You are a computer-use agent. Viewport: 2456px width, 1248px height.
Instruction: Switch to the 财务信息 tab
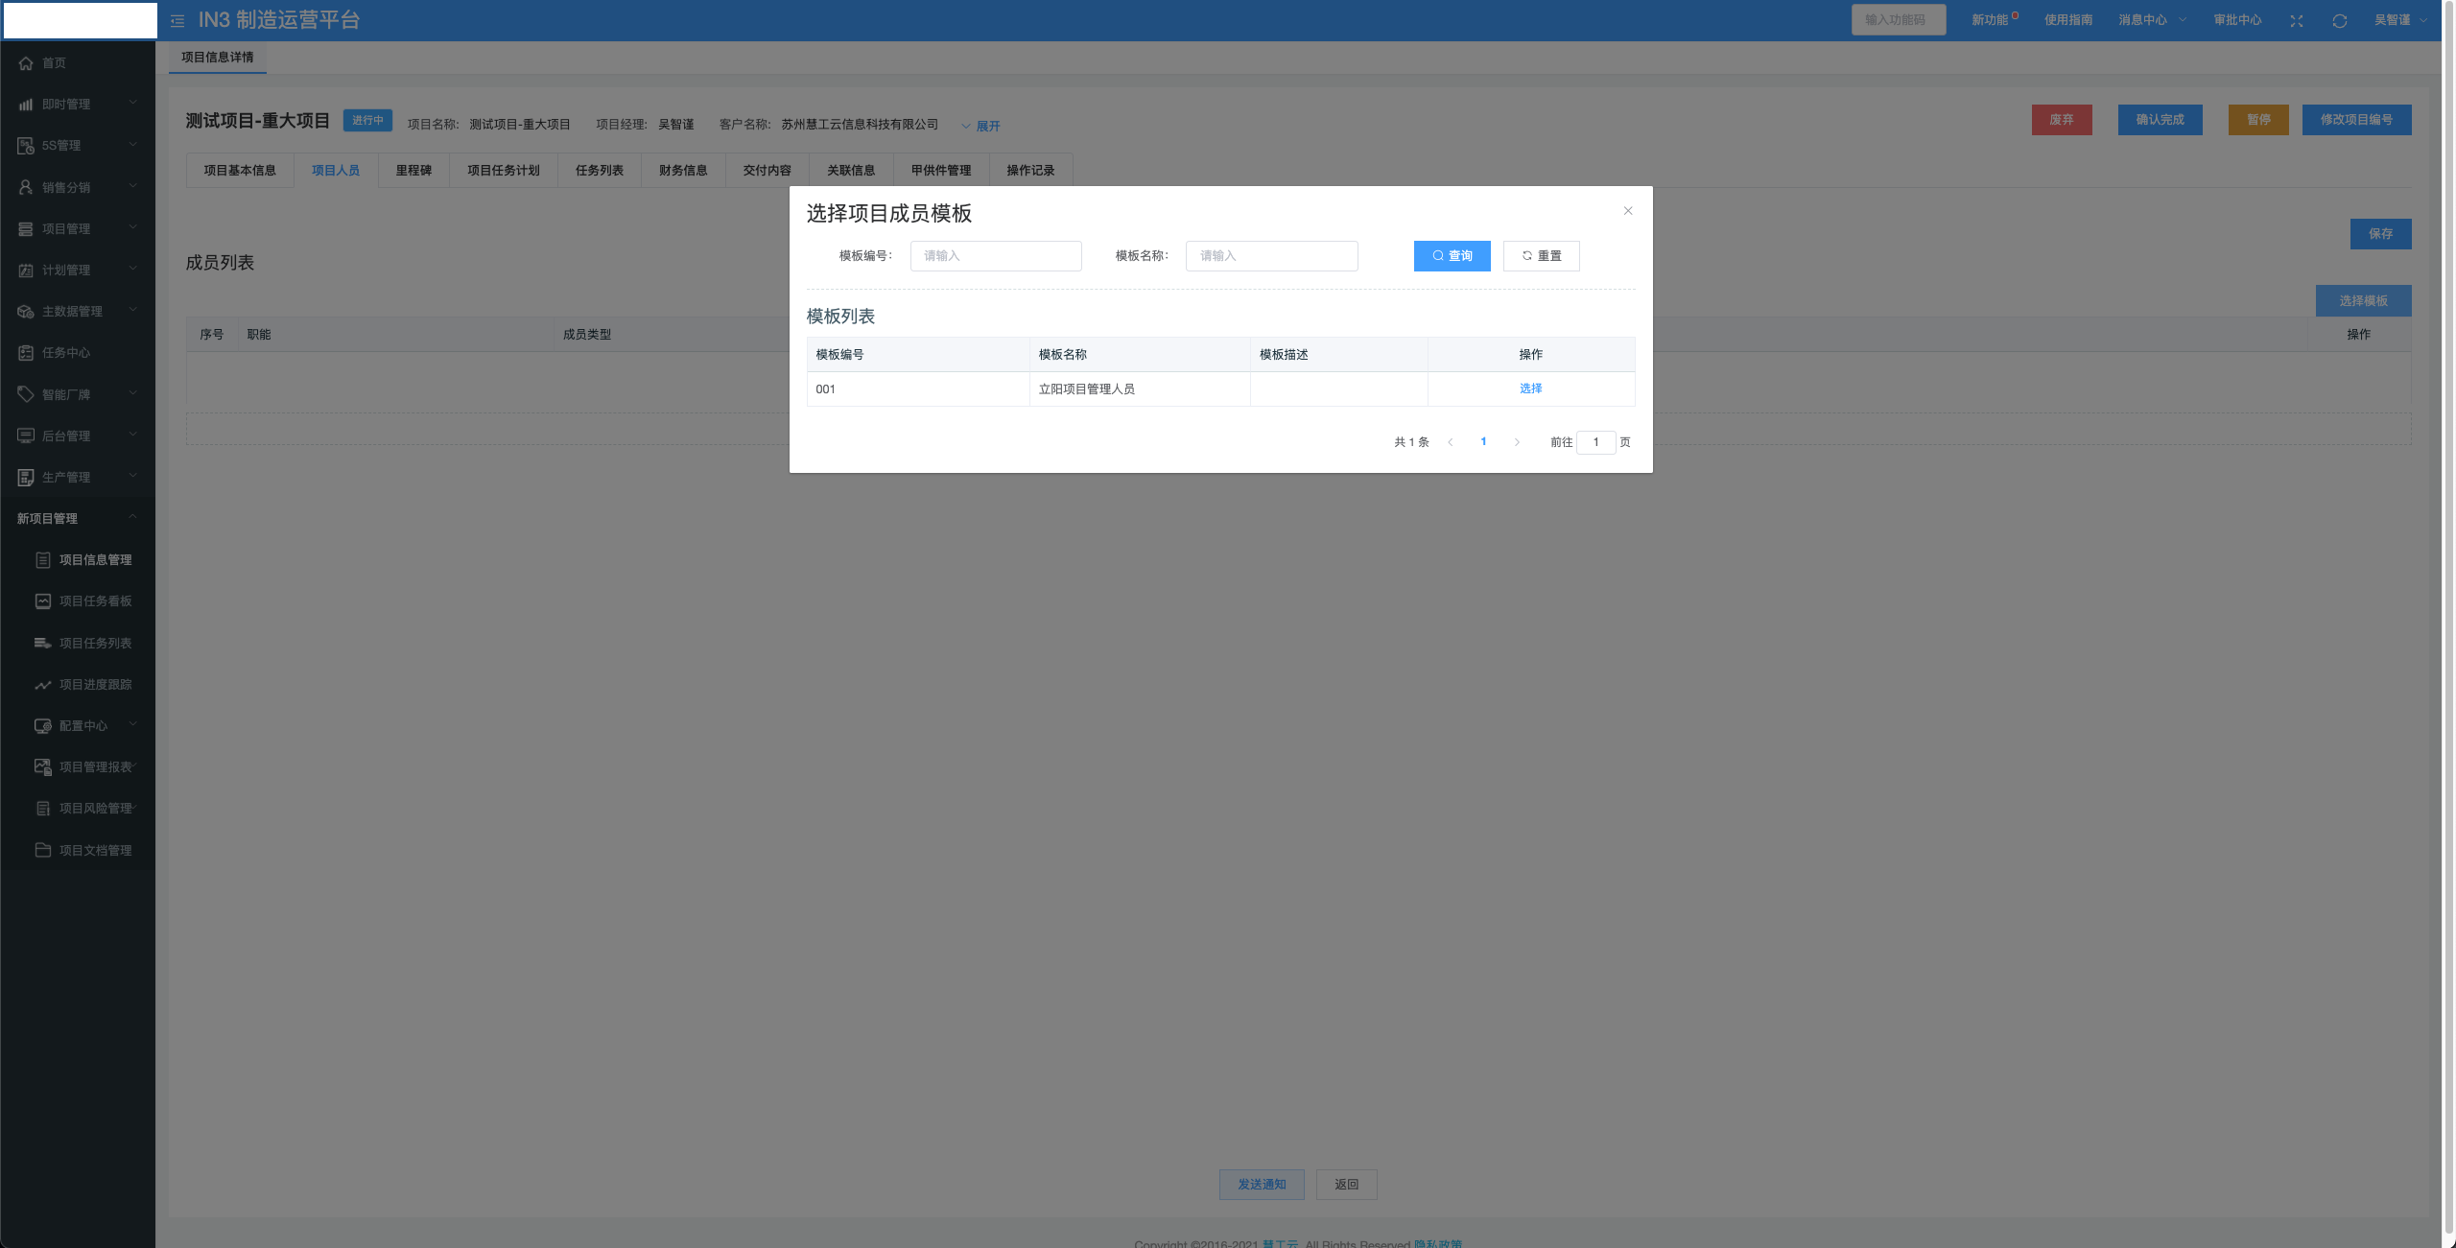pos(683,171)
